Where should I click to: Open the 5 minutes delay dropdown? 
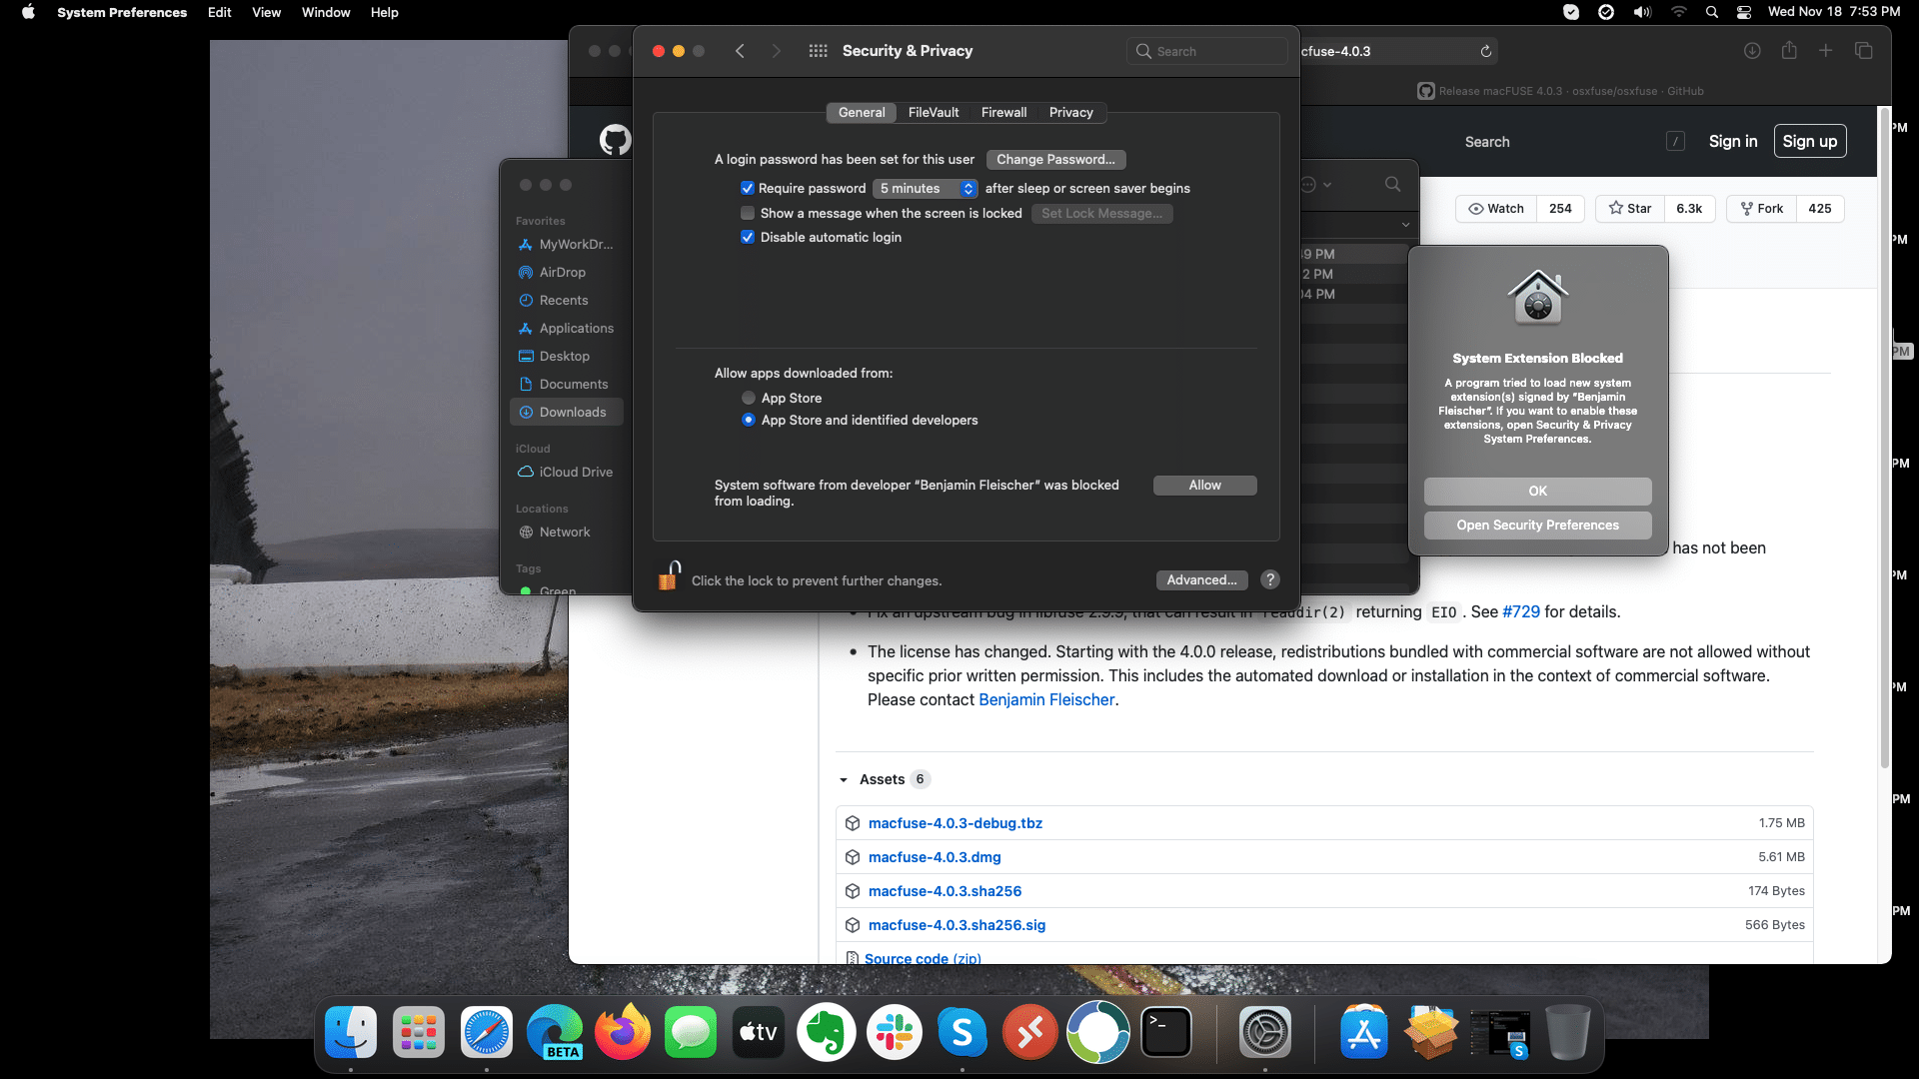click(x=925, y=188)
